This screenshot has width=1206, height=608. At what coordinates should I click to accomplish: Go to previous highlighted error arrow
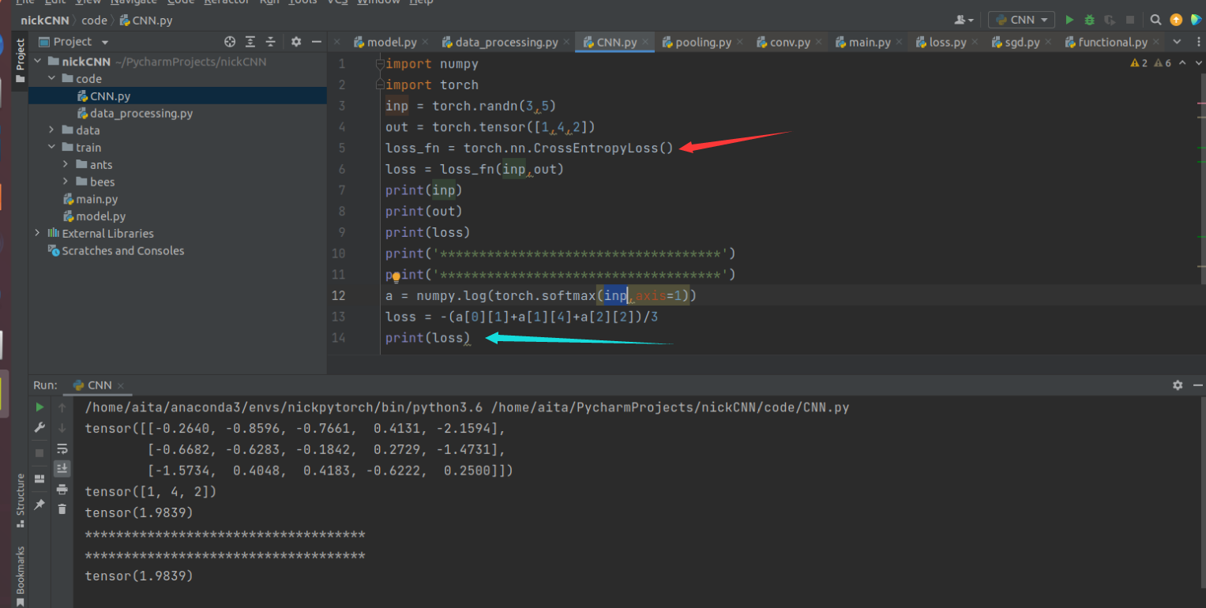point(1182,62)
